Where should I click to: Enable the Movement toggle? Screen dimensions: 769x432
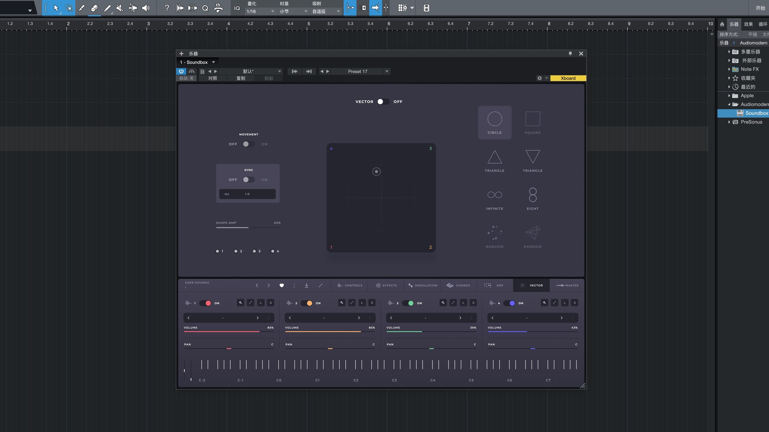tap(248, 144)
